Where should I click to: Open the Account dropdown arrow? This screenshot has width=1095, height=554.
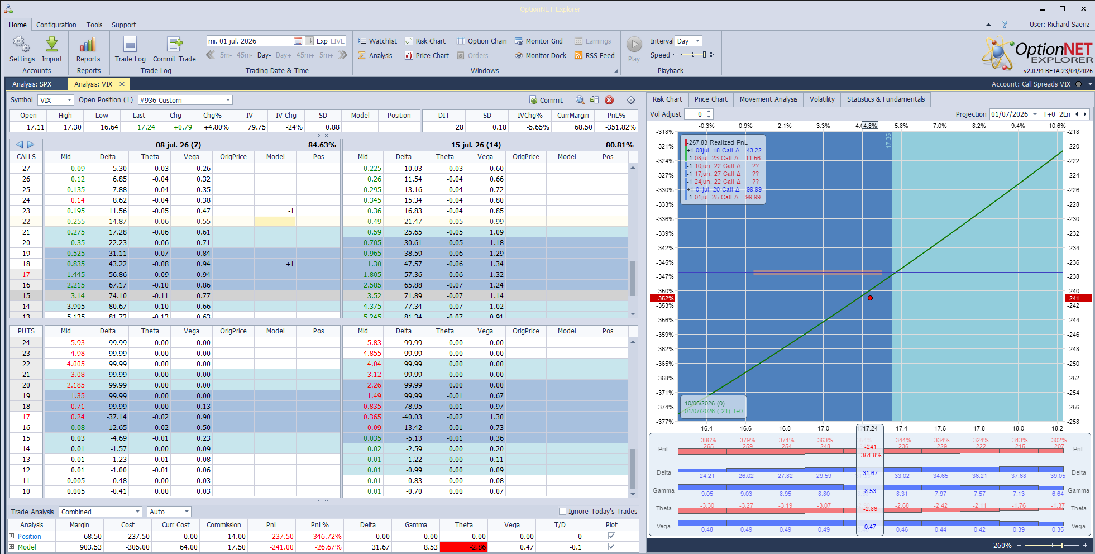[1089, 84]
